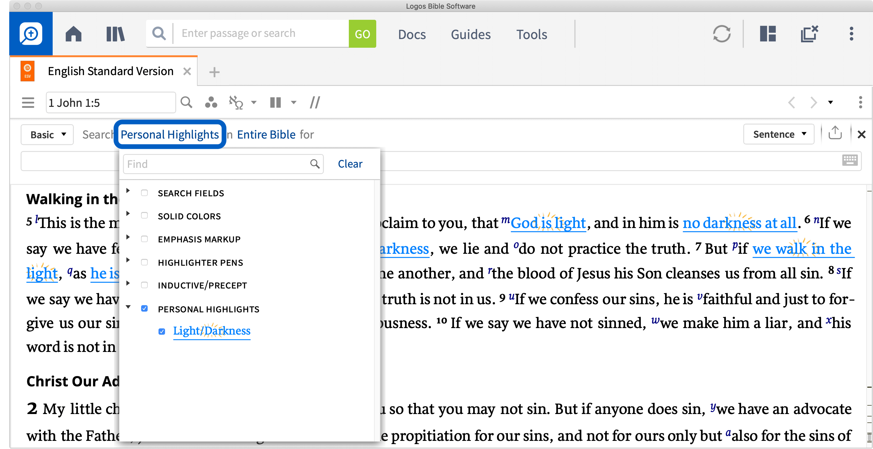Toggle the multi-column view icon

tap(276, 102)
